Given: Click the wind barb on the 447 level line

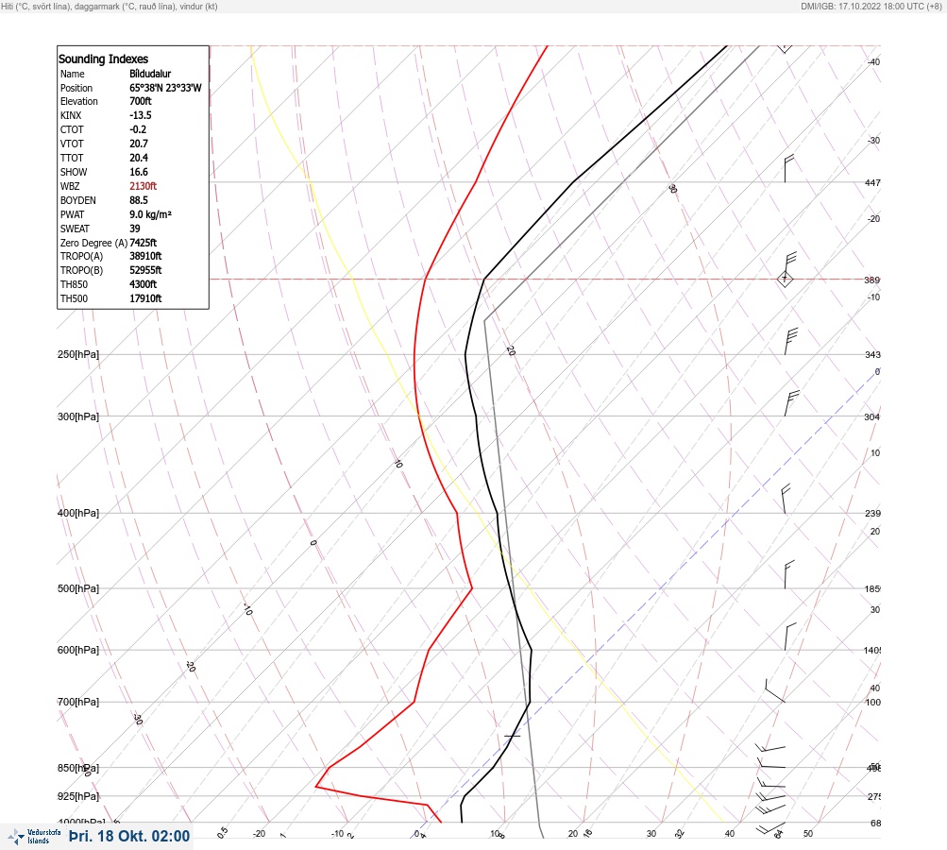Looking at the screenshot, I should [x=789, y=168].
